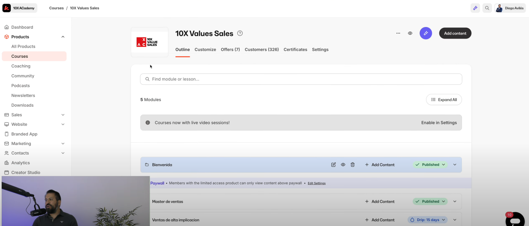This screenshot has height=226, width=529.
Task: Preview Bienvenida module with eye icon
Action: [343, 165]
